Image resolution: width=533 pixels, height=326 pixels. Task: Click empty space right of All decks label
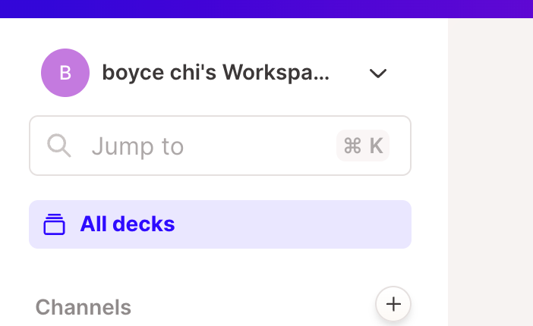[292, 224]
